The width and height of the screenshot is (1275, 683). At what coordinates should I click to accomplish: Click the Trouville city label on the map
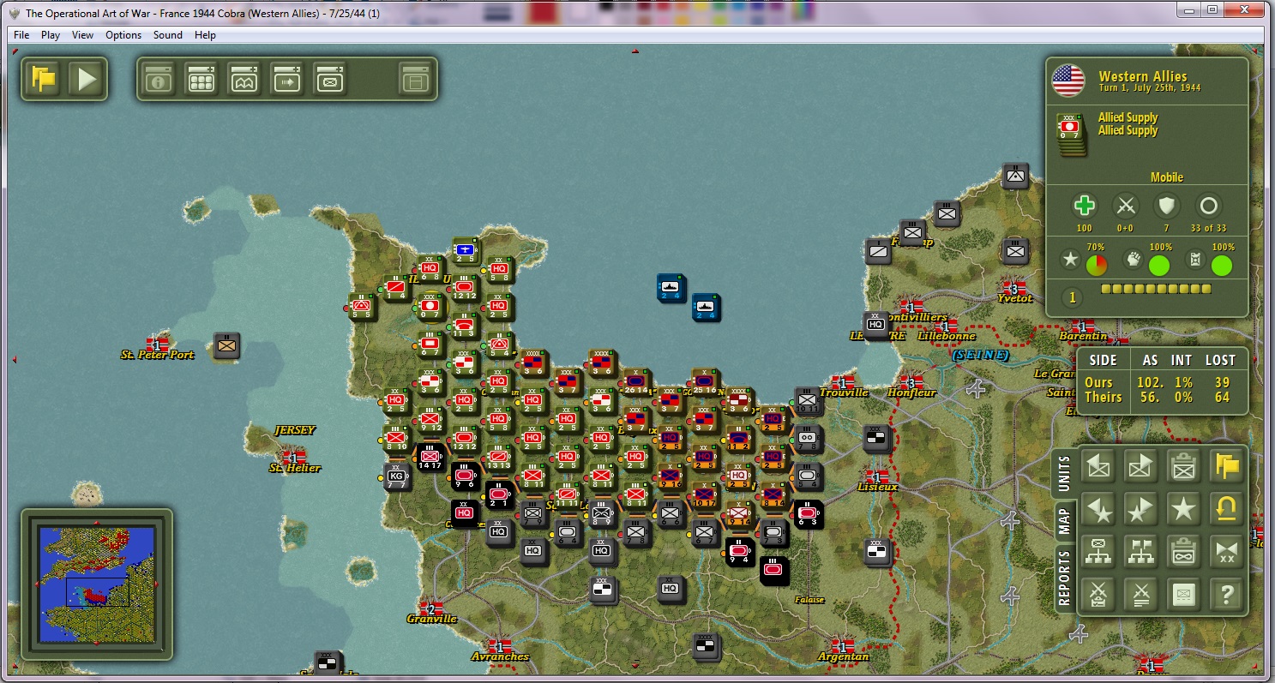(x=844, y=392)
